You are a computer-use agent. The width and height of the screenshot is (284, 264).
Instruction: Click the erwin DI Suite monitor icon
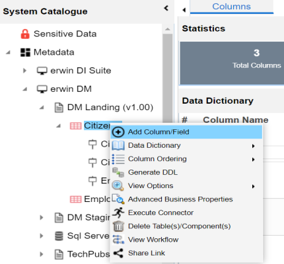pyautogui.click(x=42, y=71)
